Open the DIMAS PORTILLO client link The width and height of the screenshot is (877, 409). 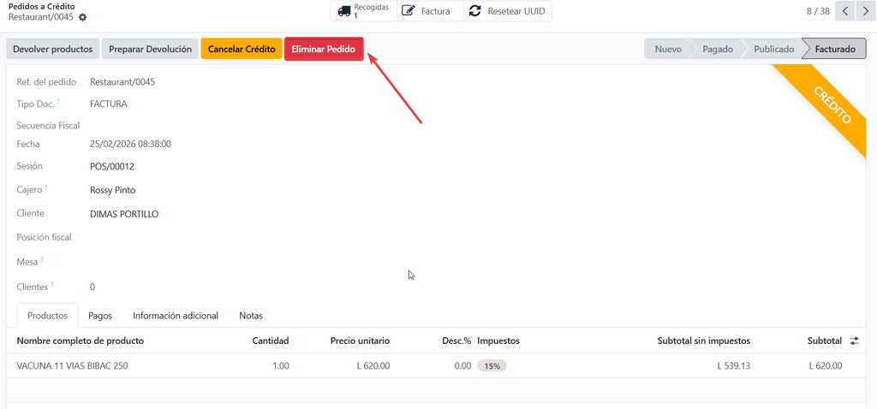click(x=124, y=214)
